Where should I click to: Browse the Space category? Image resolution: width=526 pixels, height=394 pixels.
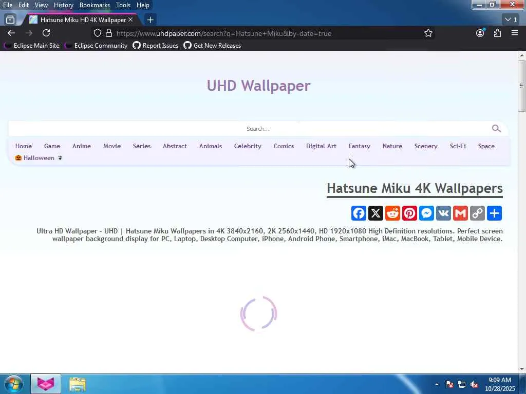pos(486,146)
